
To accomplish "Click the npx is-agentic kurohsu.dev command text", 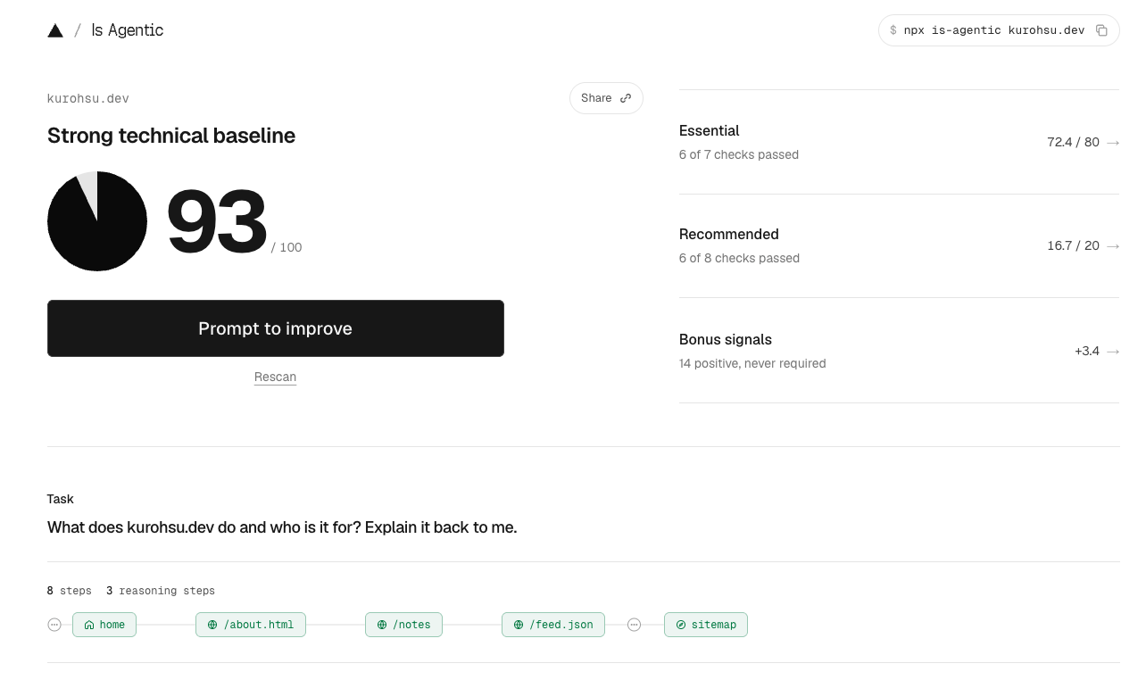I will point(993,30).
